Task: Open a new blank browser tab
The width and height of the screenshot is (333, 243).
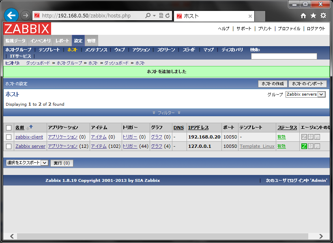Action: (260, 16)
